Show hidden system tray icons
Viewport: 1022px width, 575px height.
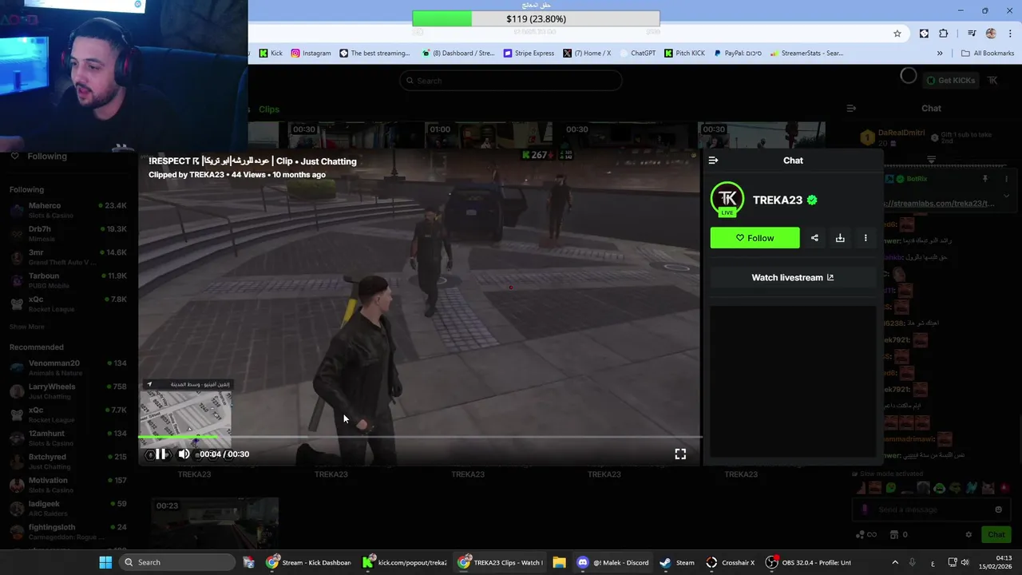(895, 562)
